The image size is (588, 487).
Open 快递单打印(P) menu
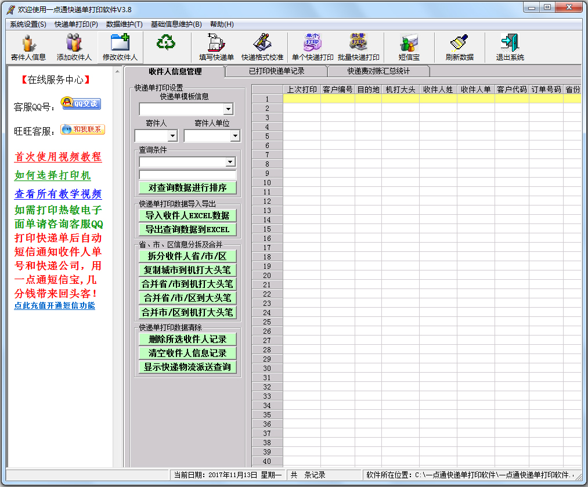coord(76,24)
